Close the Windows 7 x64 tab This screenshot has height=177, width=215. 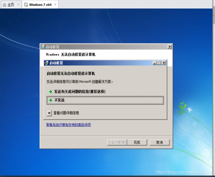[x=55, y=5]
